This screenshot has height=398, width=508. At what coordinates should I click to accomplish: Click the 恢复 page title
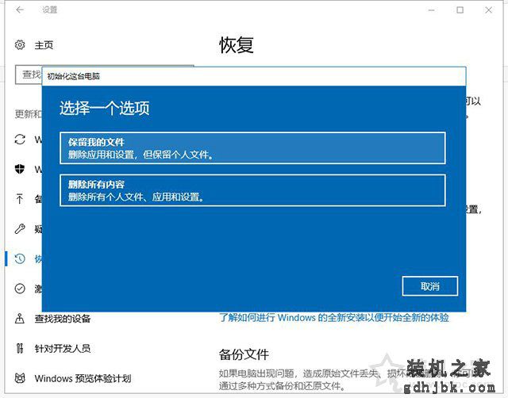pos(237,44)
